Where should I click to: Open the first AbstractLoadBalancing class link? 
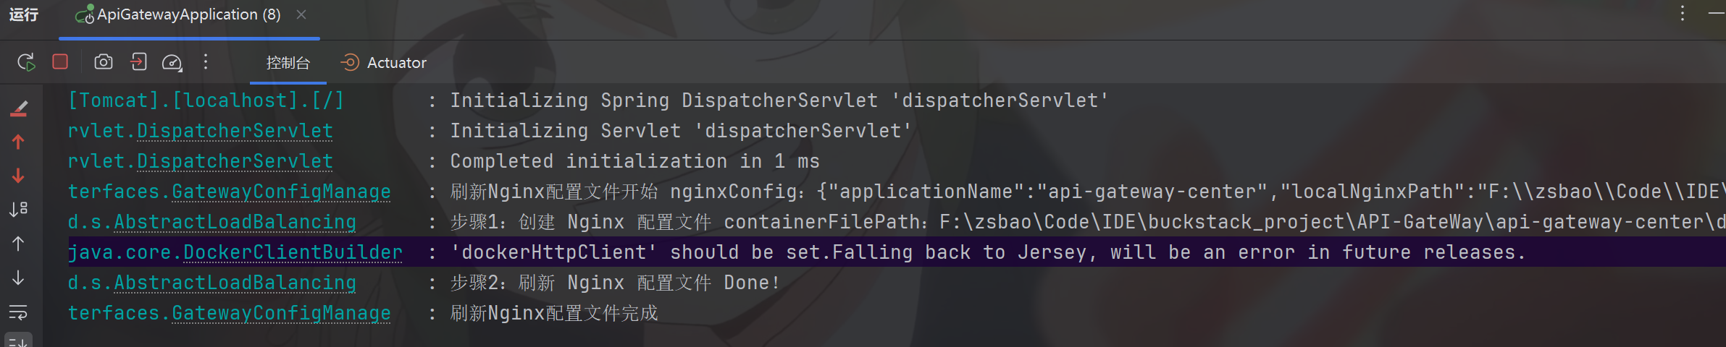tap(235, 222)
